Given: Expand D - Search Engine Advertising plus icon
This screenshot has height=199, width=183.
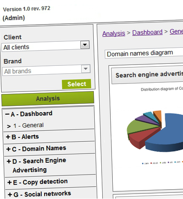Looking at the screenshot, I should coord(9,161).
